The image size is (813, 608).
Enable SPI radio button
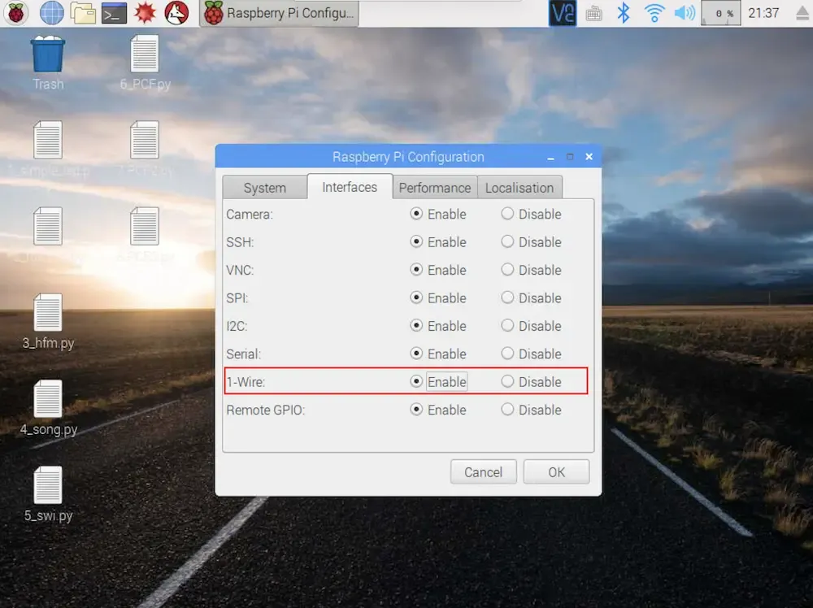click(x=415, y=297)
